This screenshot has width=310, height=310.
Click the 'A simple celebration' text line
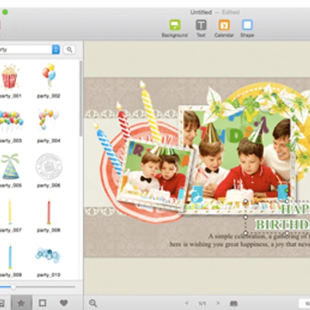pos(259,236)
